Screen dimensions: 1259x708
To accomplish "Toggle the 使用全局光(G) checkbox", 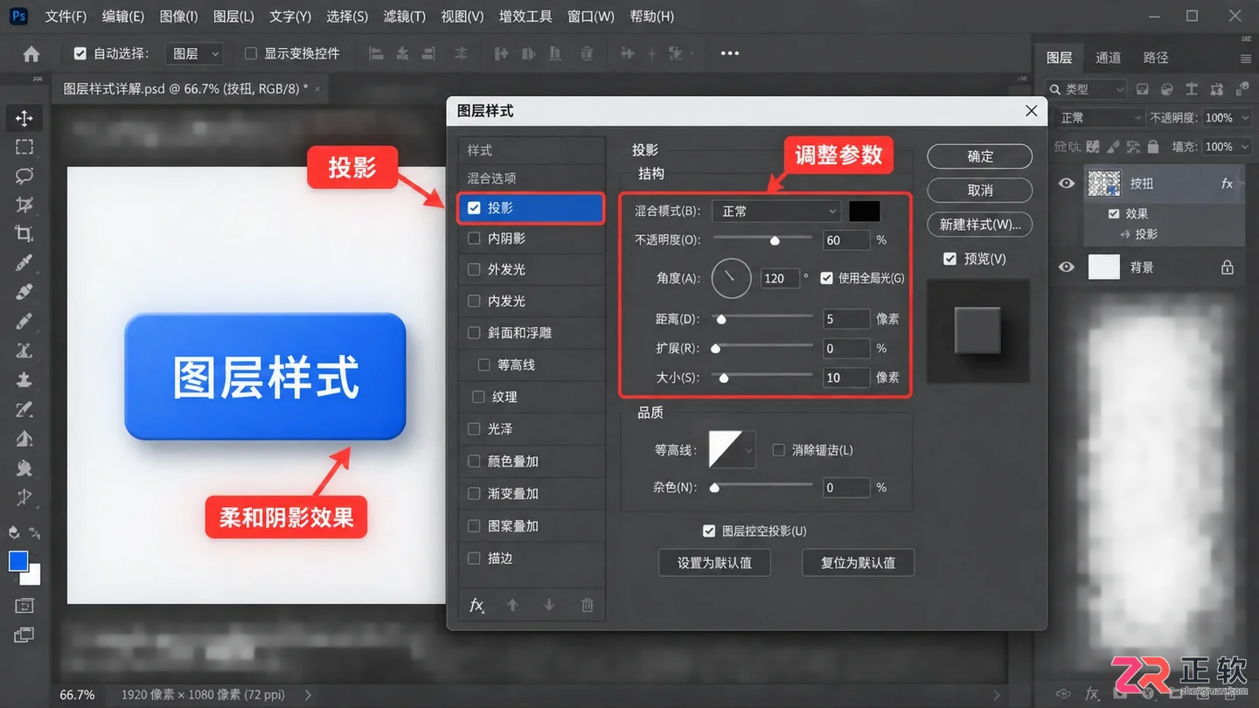I will [826, 278].
